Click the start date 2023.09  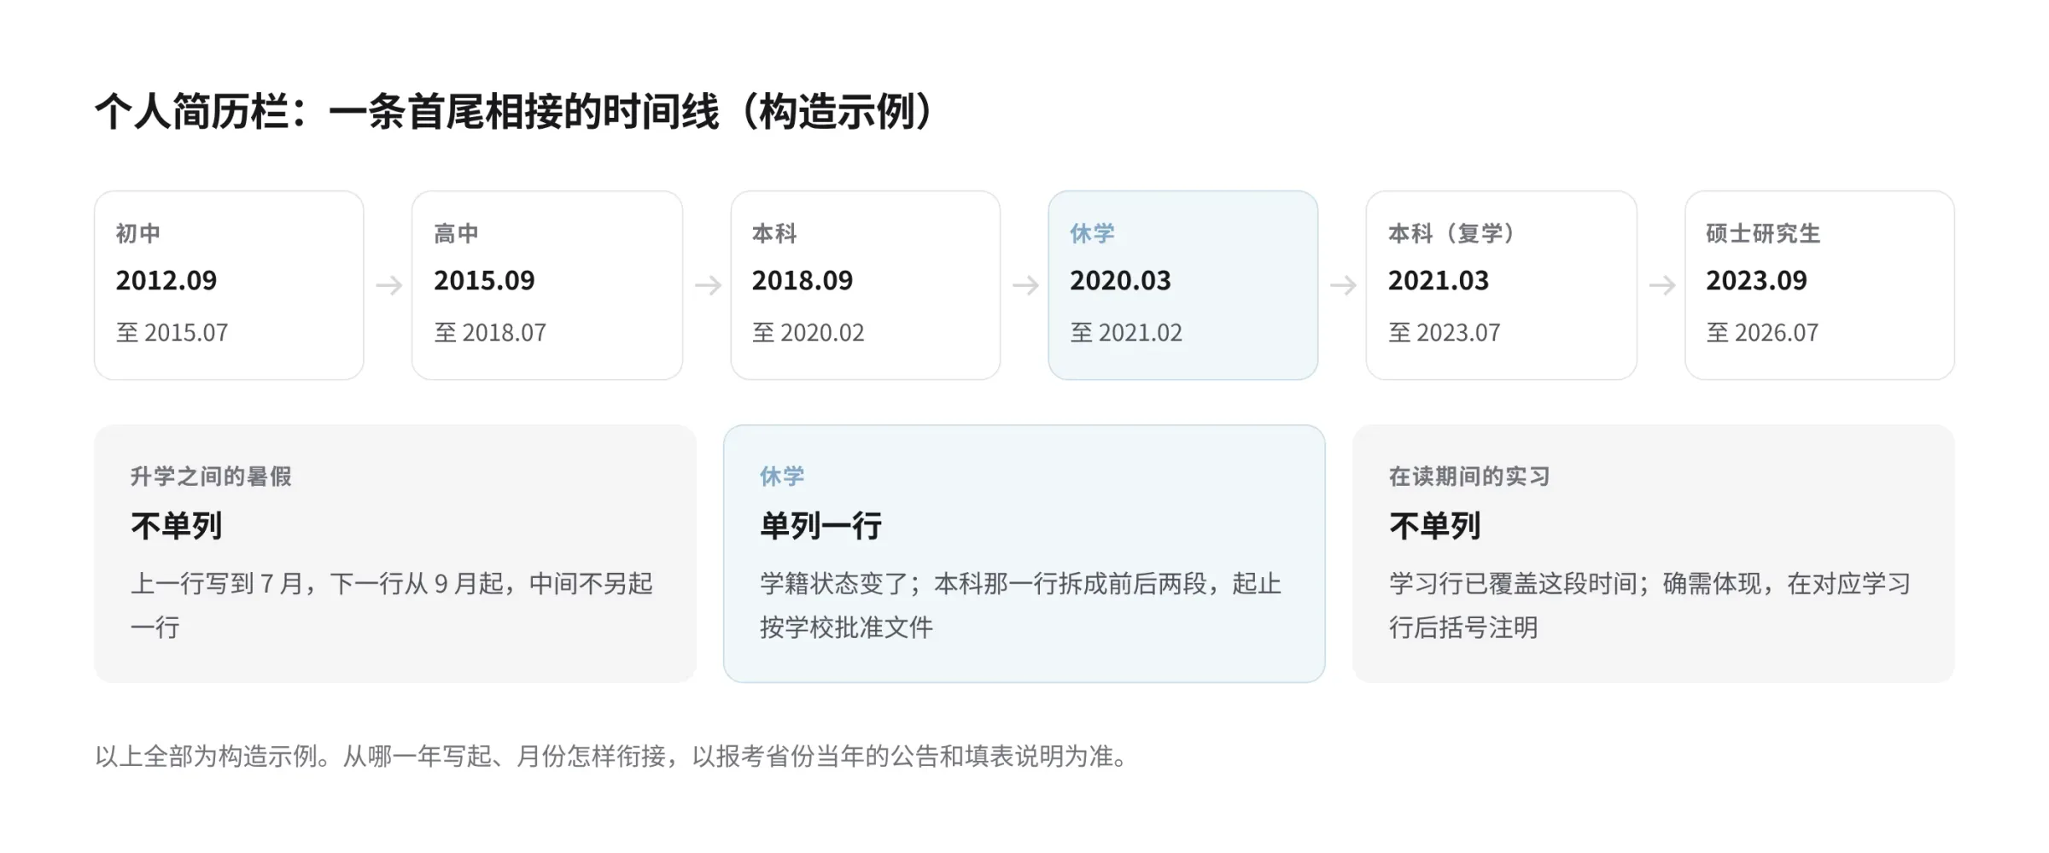click(x=1757, y=280)
